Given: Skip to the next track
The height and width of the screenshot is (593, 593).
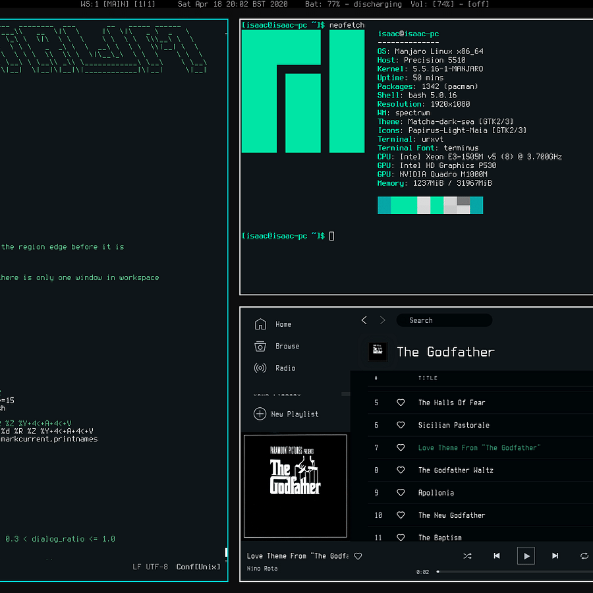Looking at the screenshot, I should click(x=555, y=555).
